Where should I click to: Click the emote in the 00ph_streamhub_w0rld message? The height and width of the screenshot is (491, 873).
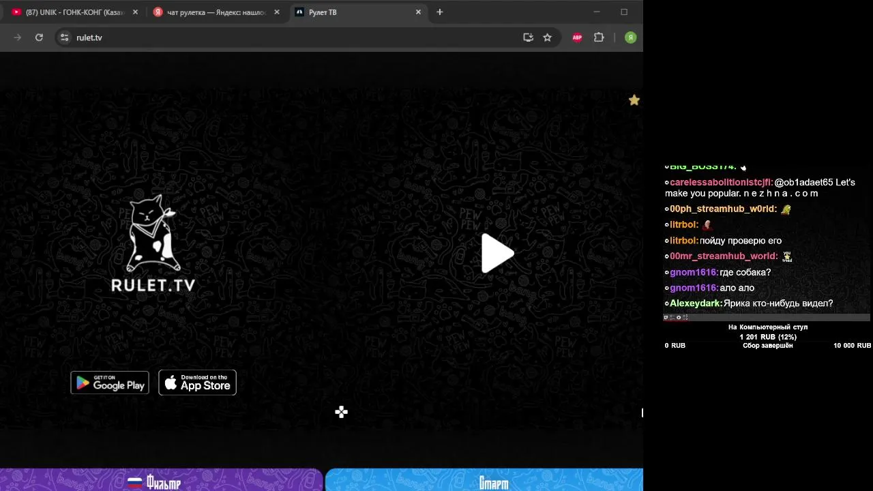coord(786,209)
